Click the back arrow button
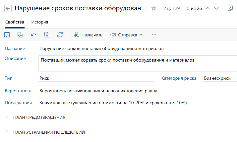Image resolution: width=237 pixels, height=142 pixels. click(8, 8)
